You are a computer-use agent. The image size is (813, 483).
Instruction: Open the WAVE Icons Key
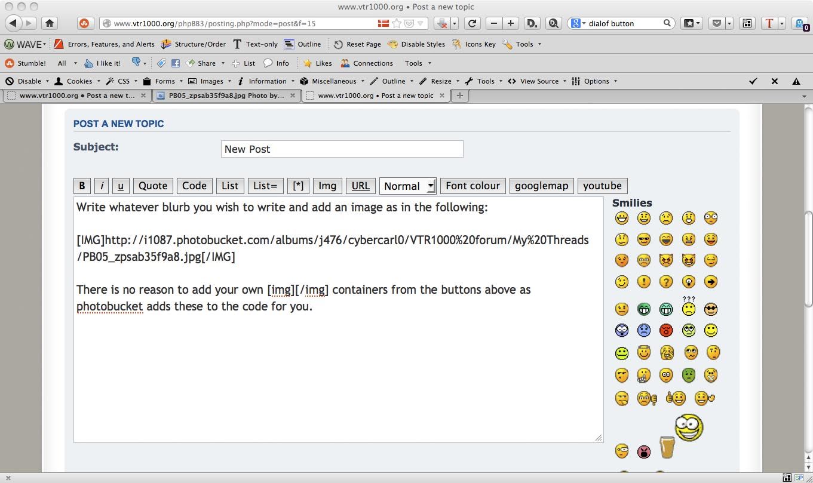tap(474, 44)
